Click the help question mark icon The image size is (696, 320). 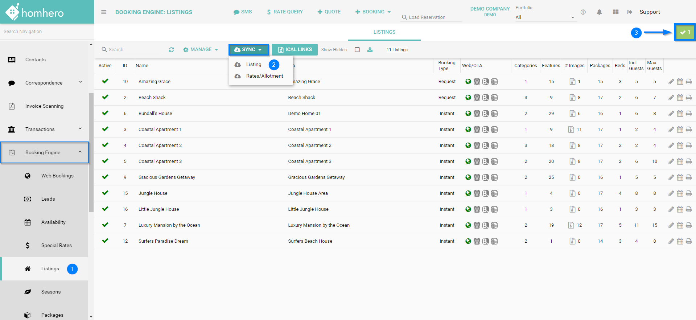(583, 12)
